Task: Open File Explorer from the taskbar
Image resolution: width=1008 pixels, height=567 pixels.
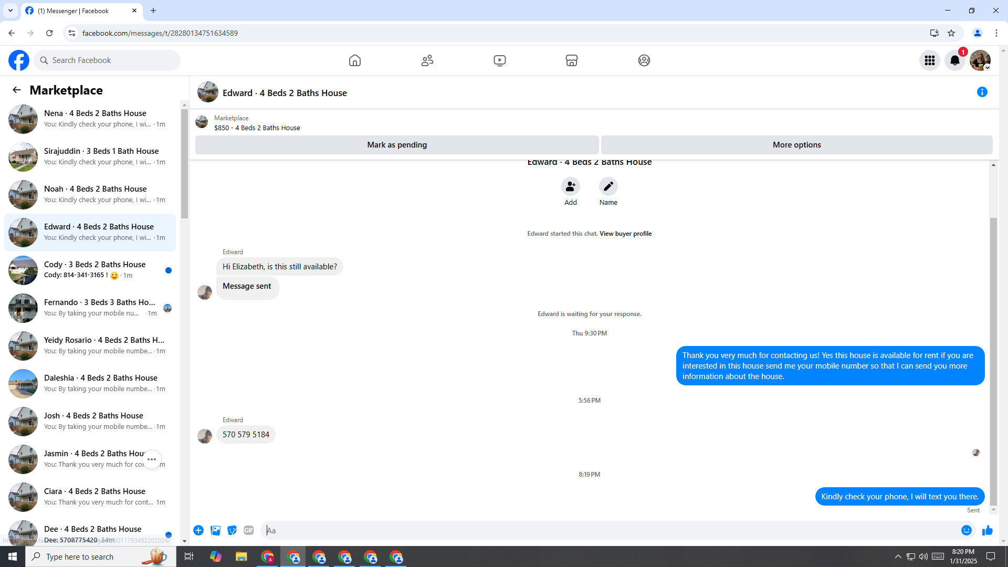Action: 241,556
